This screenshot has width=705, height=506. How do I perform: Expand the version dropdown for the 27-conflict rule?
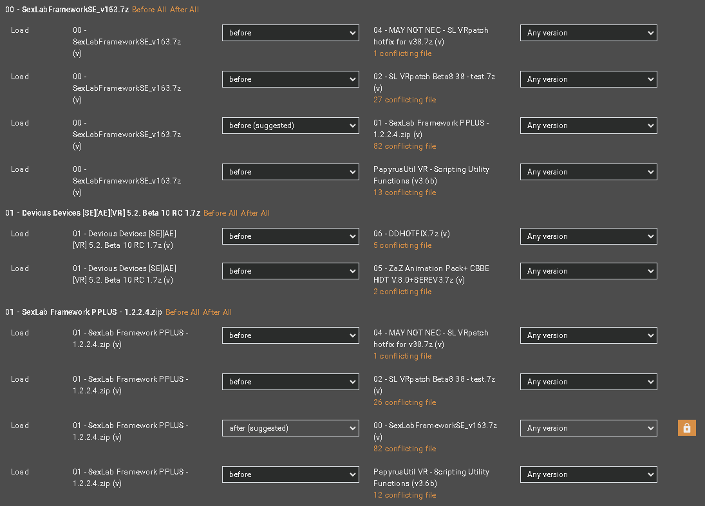(x=588, y=79)
